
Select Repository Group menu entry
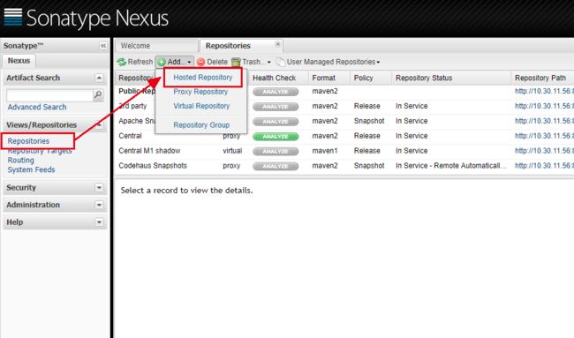coord(201,124)
